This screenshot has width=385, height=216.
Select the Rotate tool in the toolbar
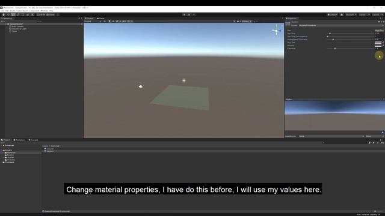(x=13, y=14)
